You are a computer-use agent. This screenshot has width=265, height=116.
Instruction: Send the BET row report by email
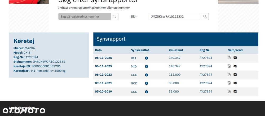(x=235, y=58)
